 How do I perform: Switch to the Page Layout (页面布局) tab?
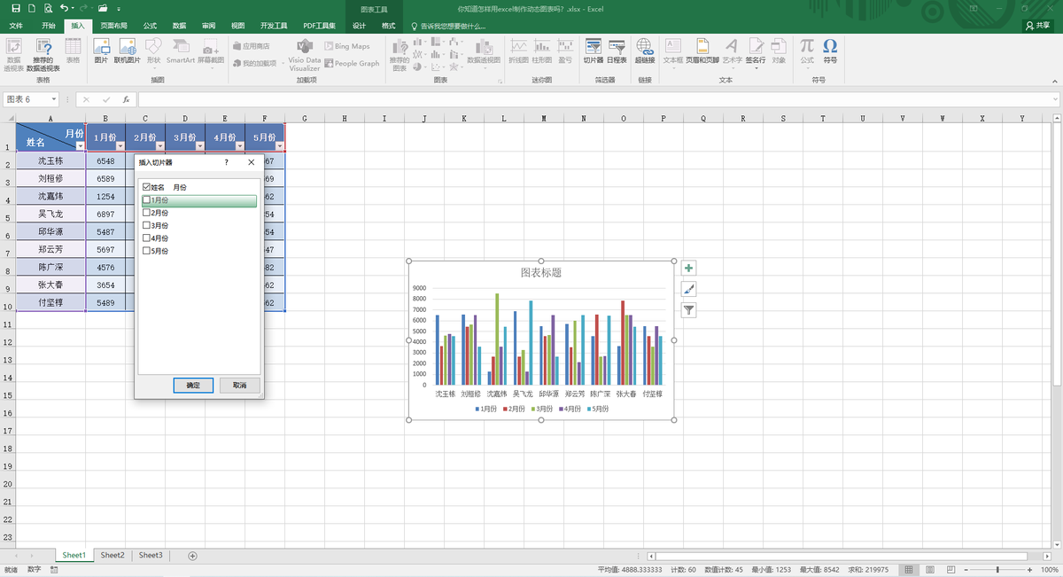point(113,26)
